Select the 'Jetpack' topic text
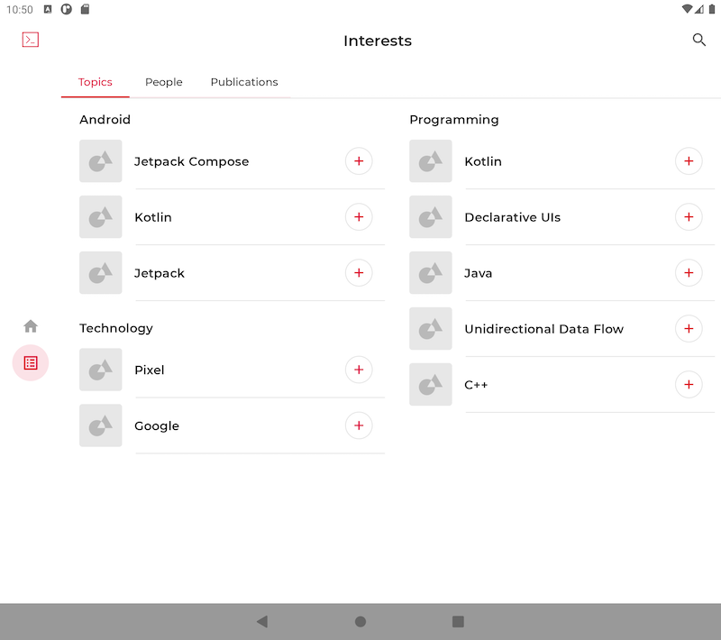 point(160,273)
